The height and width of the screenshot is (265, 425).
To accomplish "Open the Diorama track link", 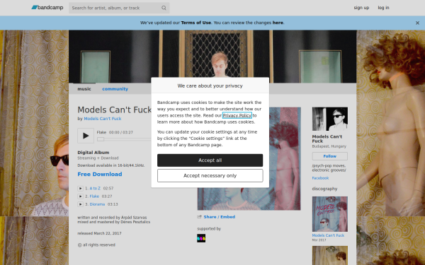I will (97, 204).
